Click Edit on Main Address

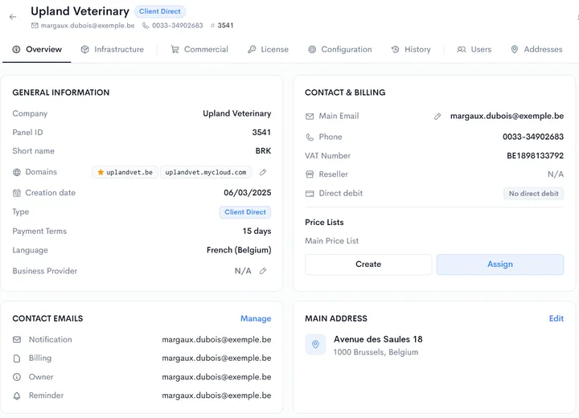coord(556,318)
